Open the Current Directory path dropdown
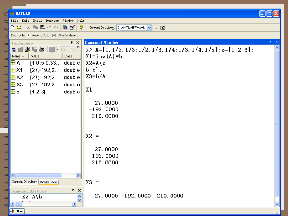 click(149, 28)
